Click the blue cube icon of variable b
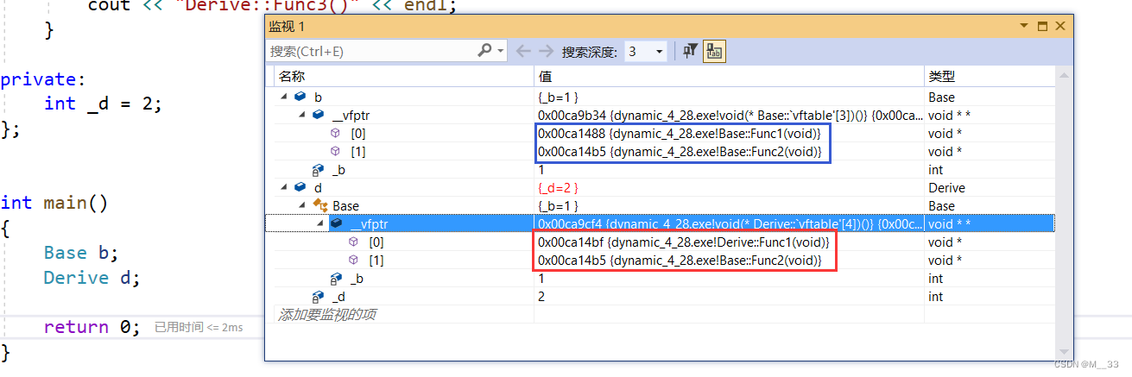This screenshot has width=1132, height=377. click(300, 97)
